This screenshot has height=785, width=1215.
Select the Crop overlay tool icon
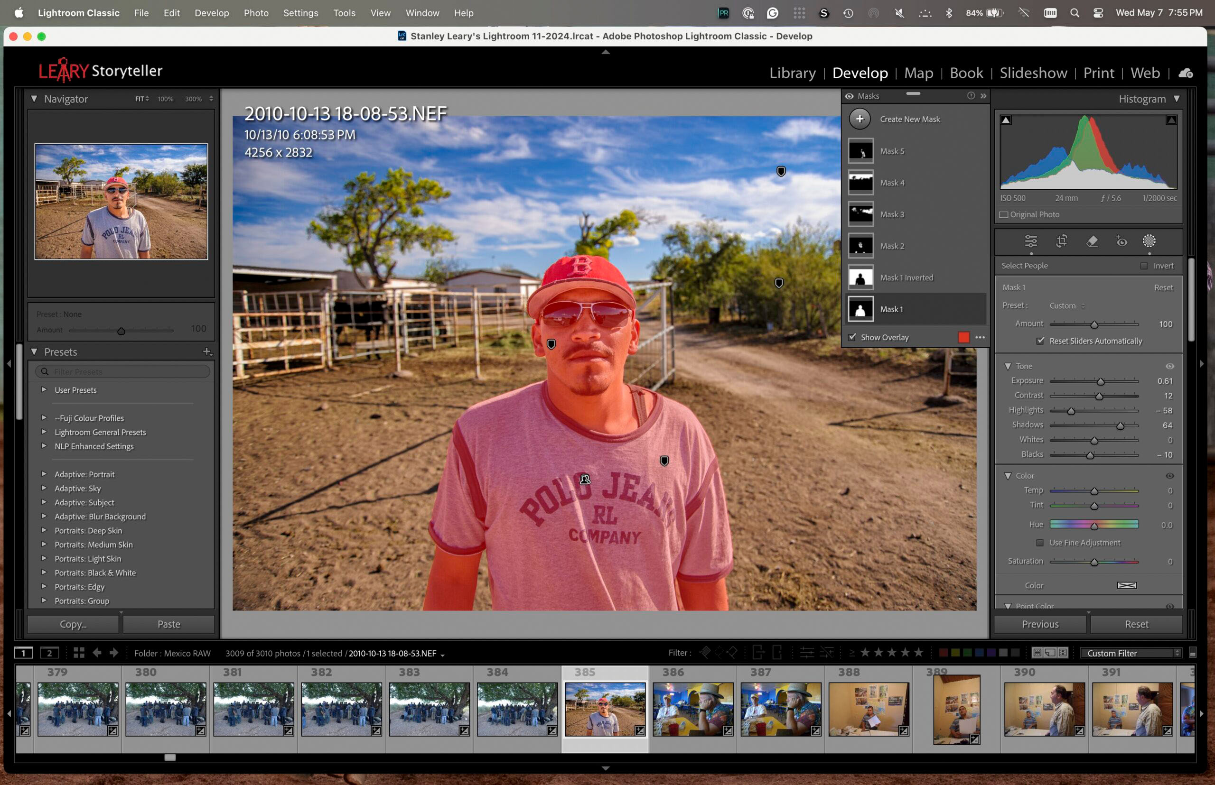click(1062, 241)
